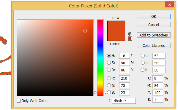Select the S saturation radio button
The width and height of the screenshot is (178, 110).
pos(109,63)
